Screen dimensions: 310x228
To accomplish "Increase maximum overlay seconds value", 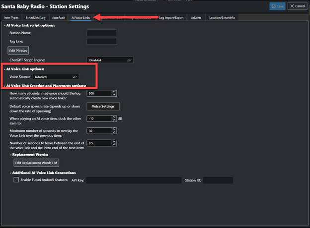I will tap(114, 129).
